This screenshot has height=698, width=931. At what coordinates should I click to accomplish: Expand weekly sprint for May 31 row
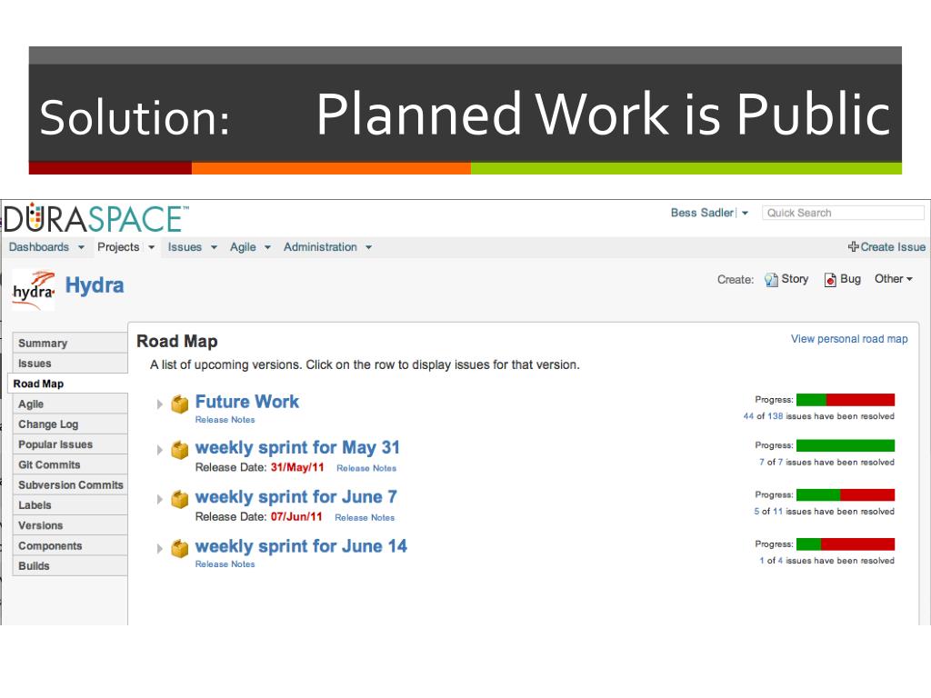coord(159,450)
